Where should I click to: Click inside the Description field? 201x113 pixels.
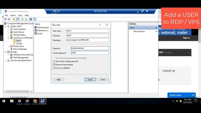(88, 40)
